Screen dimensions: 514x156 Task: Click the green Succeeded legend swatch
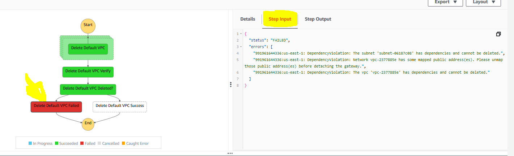coord(57,144)
